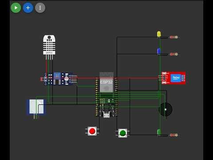Screen dimensions: 213x160
Task: Select the DHT22 temperature sensor
Action: click(x=49, y=47)
